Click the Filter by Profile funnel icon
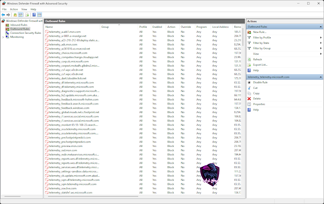The height and width of the screenshot is (204, 324). pos(249,37)
